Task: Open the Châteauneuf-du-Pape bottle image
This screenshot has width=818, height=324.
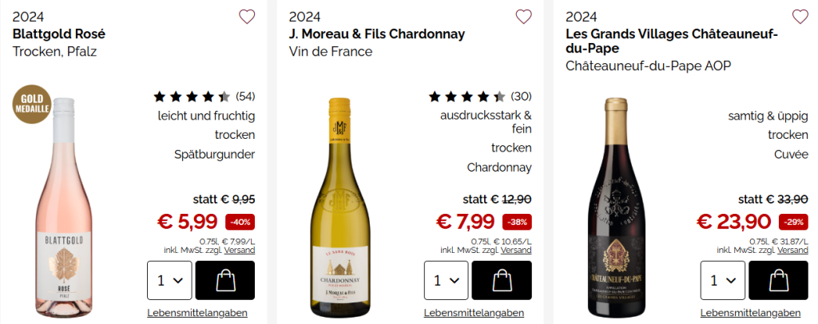Action: (613, 209)
